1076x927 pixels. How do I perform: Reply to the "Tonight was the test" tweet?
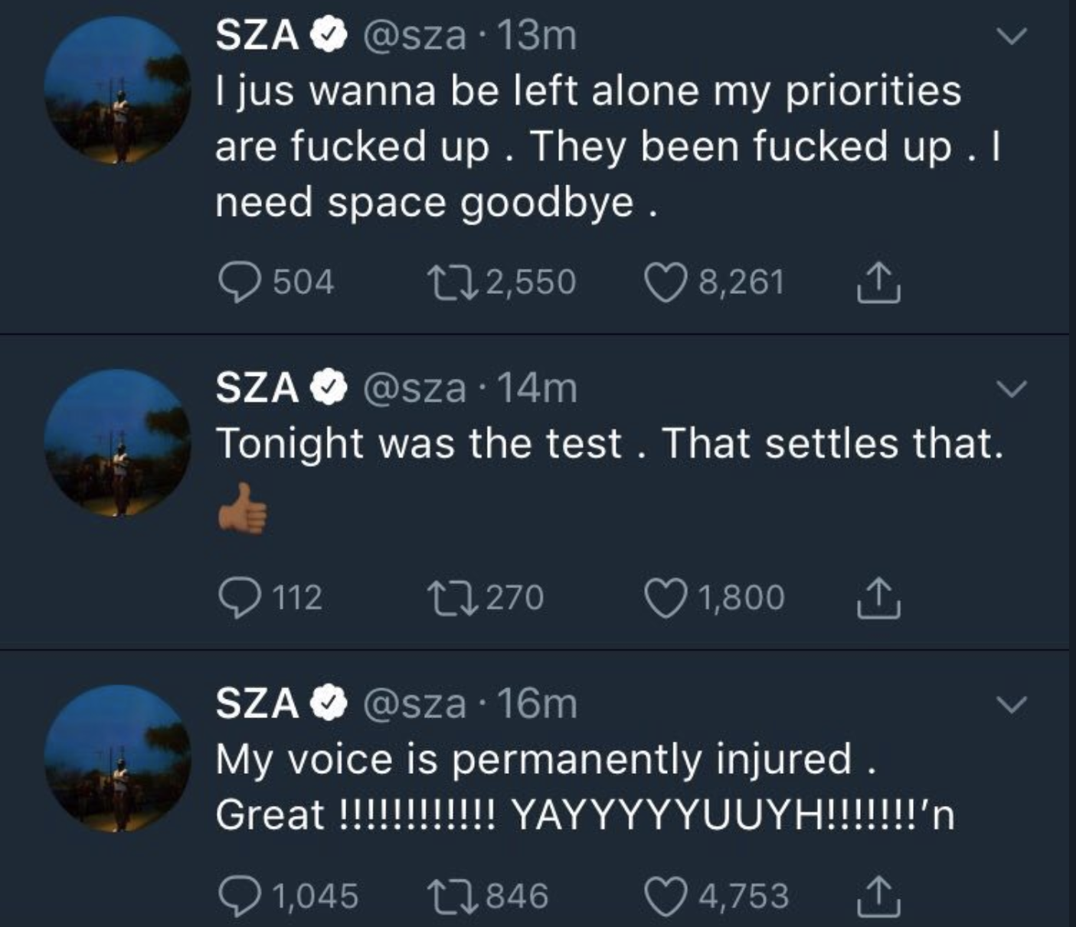click(237, 598)
